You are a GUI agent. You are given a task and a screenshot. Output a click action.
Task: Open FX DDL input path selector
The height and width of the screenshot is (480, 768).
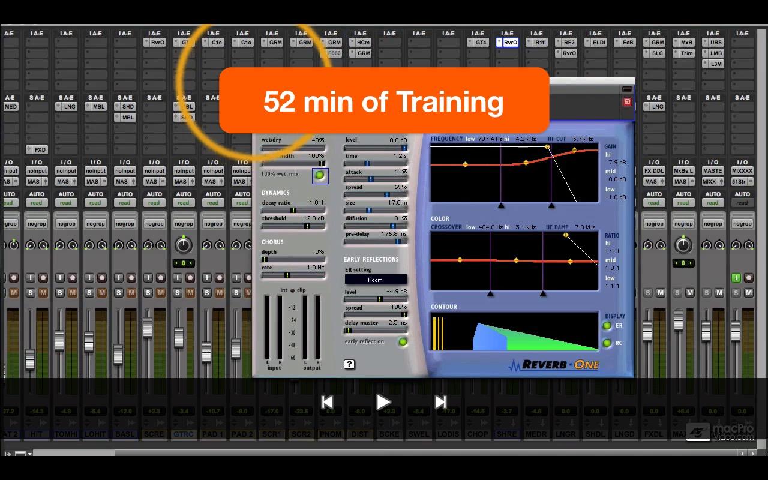(x=654, y=171)
